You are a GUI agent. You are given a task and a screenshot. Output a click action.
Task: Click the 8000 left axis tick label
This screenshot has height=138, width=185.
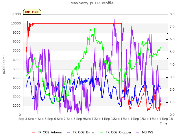tap(17, 41)
